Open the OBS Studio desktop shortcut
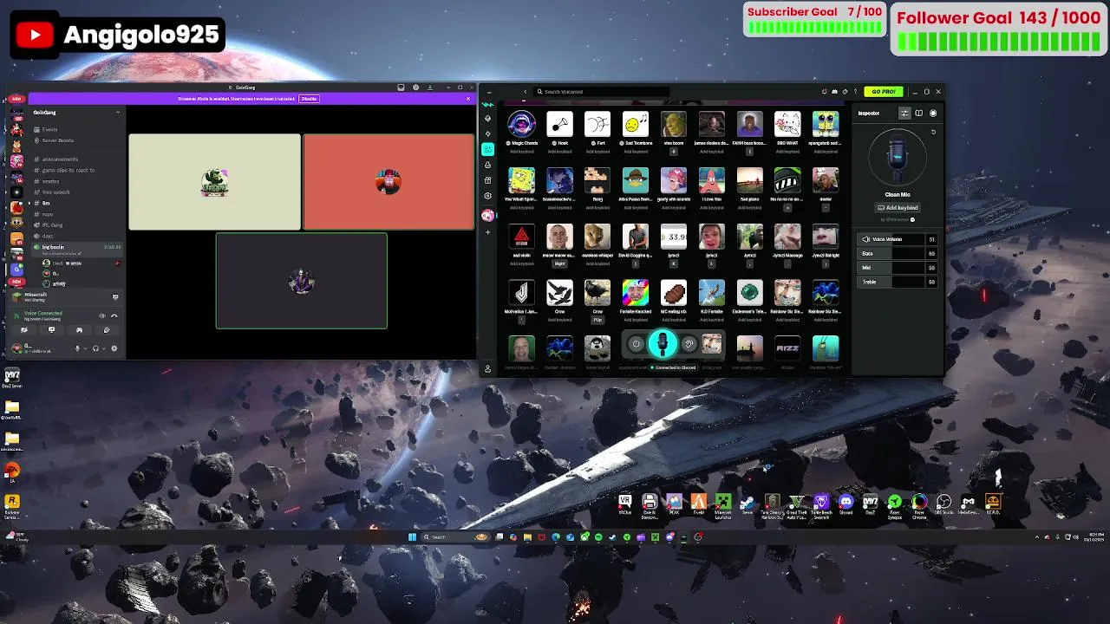The image size is (1110, 624). point(943,504)
